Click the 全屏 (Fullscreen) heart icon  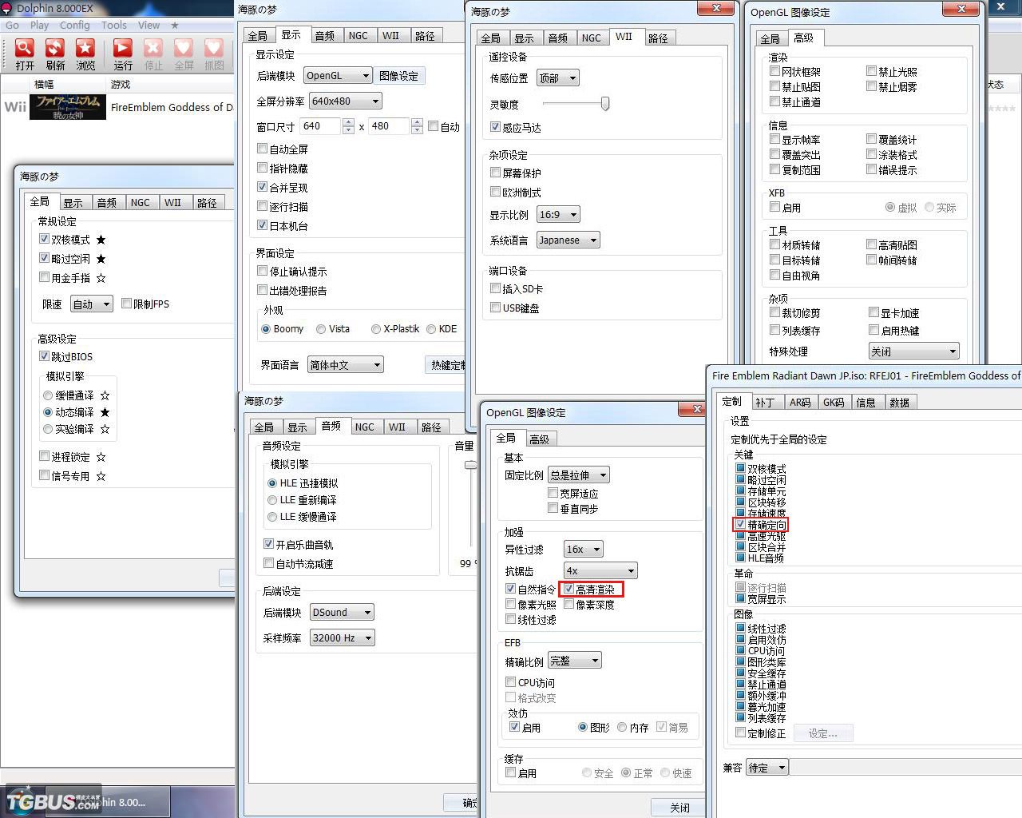point(184,50)
